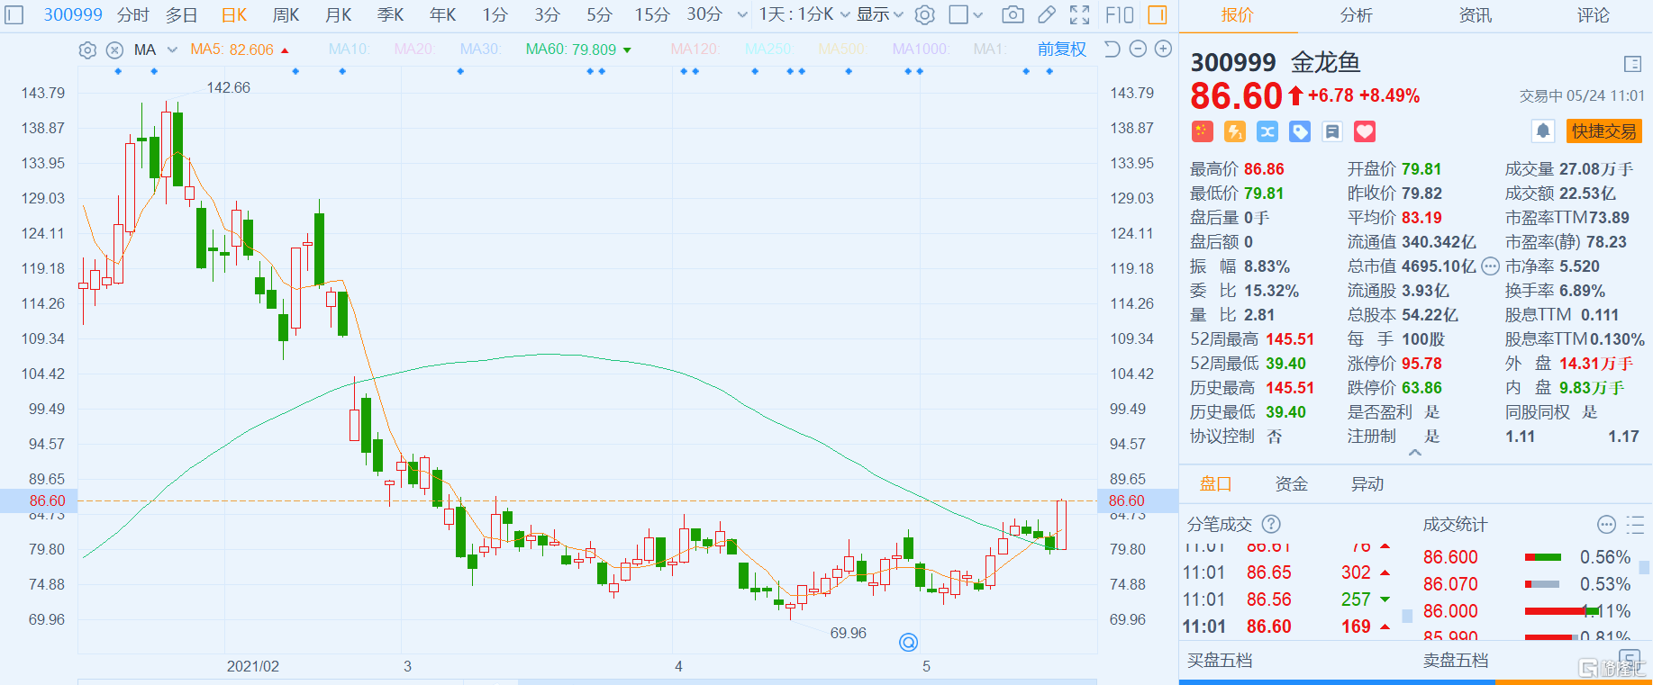Viewport: 1653px width, 685px height.
Task: Zoom in the chart with the plus icon
Action: pyautogui.click(x=1163, y=50)
